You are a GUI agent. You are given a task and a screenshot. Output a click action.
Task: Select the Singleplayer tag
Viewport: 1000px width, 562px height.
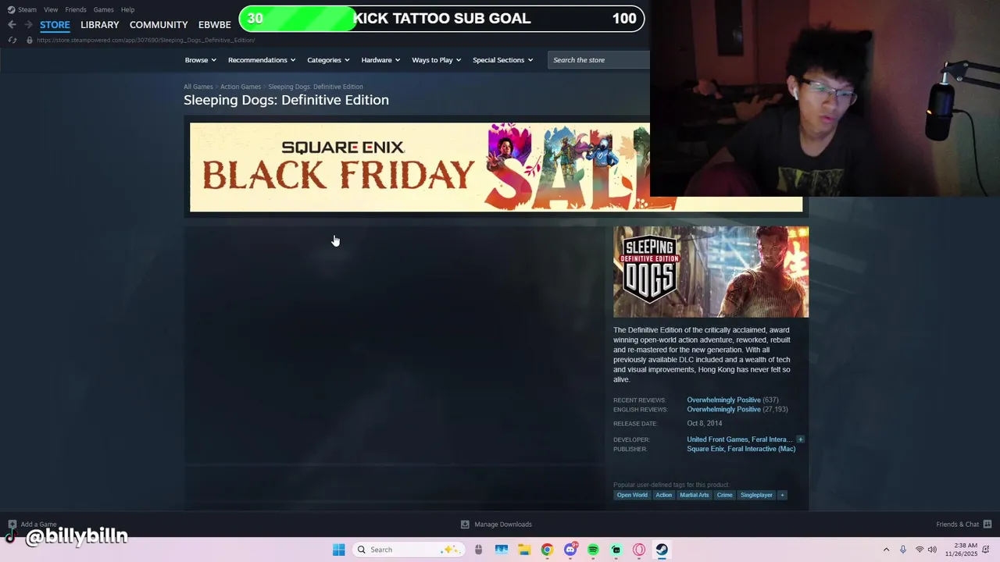point(756,495)
